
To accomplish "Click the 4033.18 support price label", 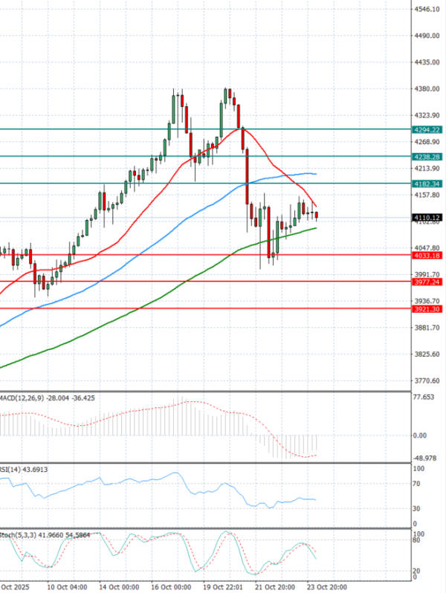I will click(427, 256).
